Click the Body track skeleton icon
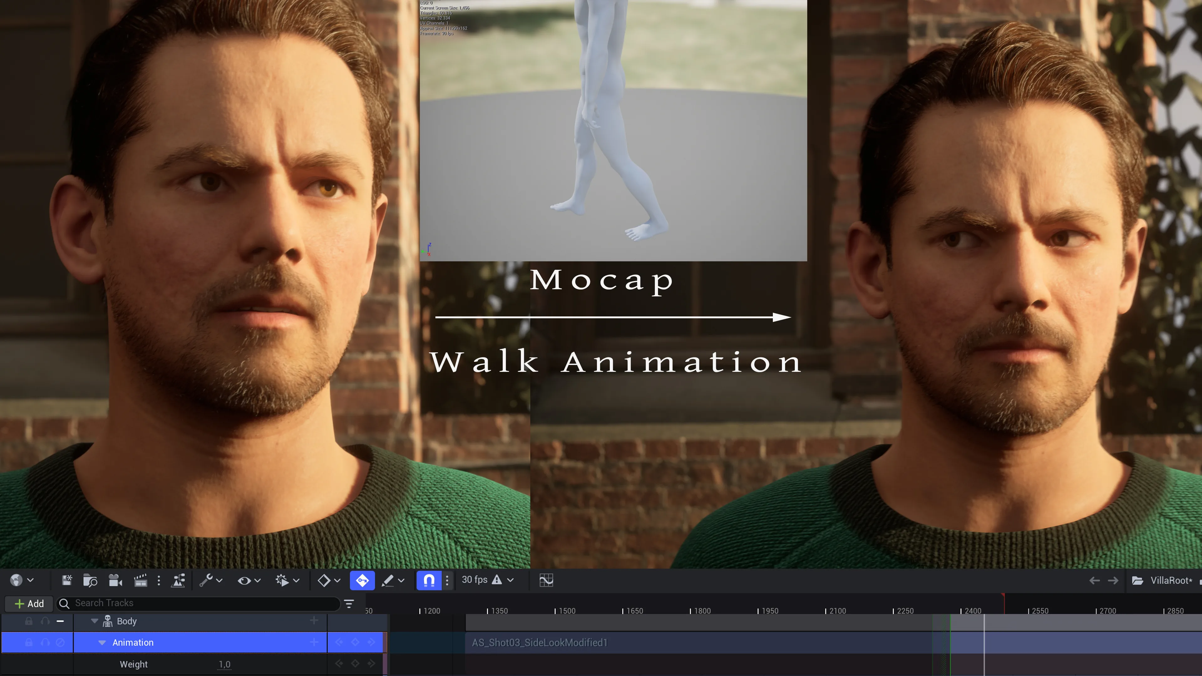This screenshot has height=676, width=1202. pyautogui.click(x=108, y=621)
